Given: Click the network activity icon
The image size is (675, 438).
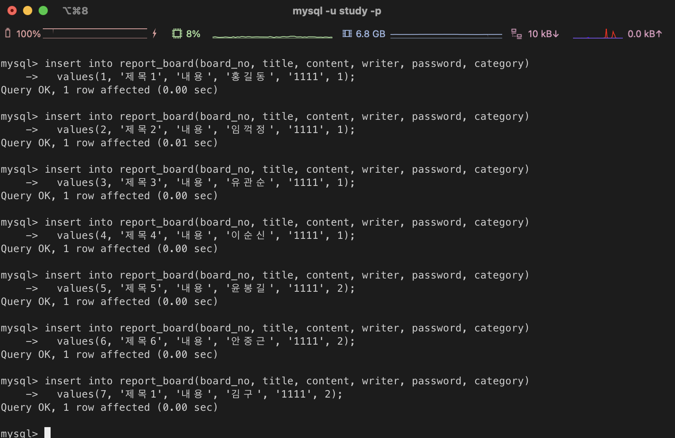Looking at the screenshot, I should pyautogui.click(x=517, y=34).
